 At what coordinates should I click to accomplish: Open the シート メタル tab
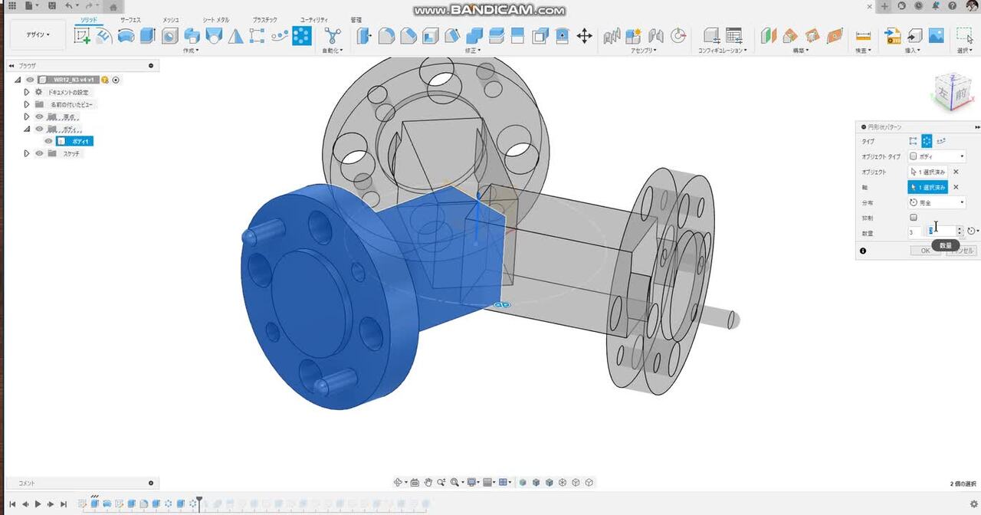click(215, 20)
